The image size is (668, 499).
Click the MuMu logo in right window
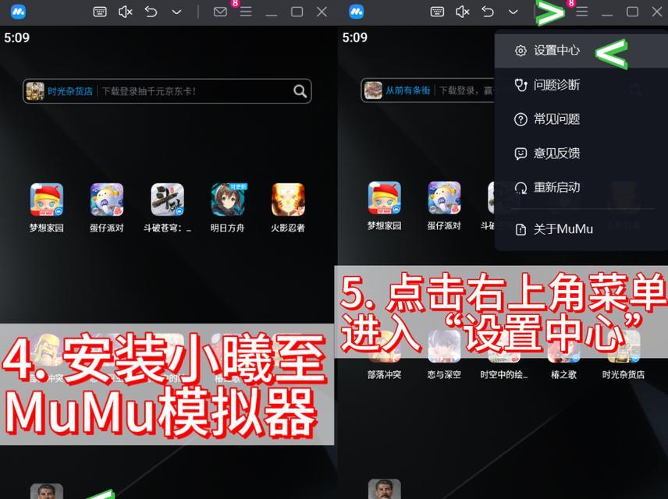coord(356,12)
